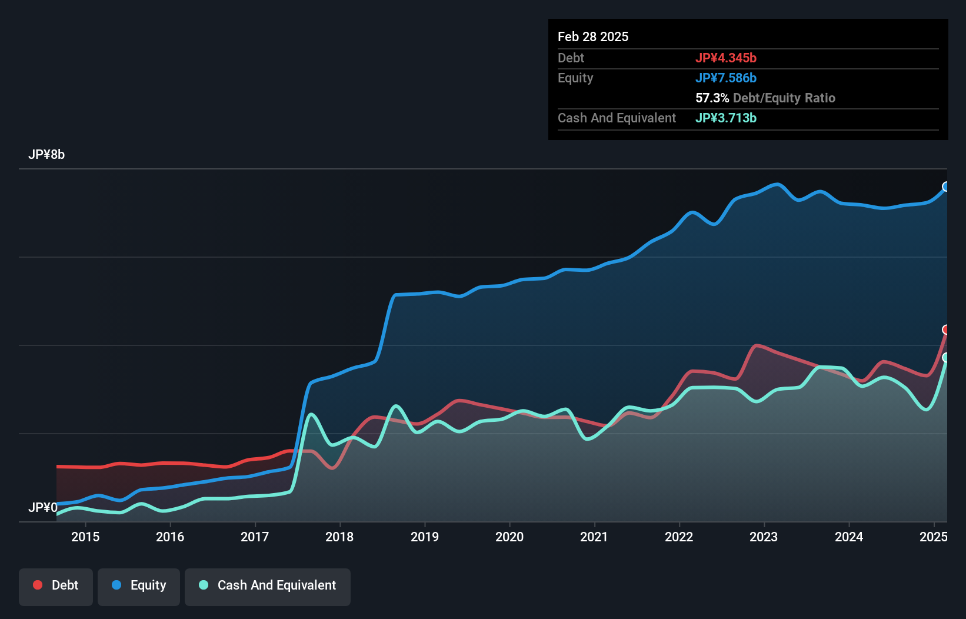
Task: Click the Equity row label in tooltip
Action: point(575,78)
